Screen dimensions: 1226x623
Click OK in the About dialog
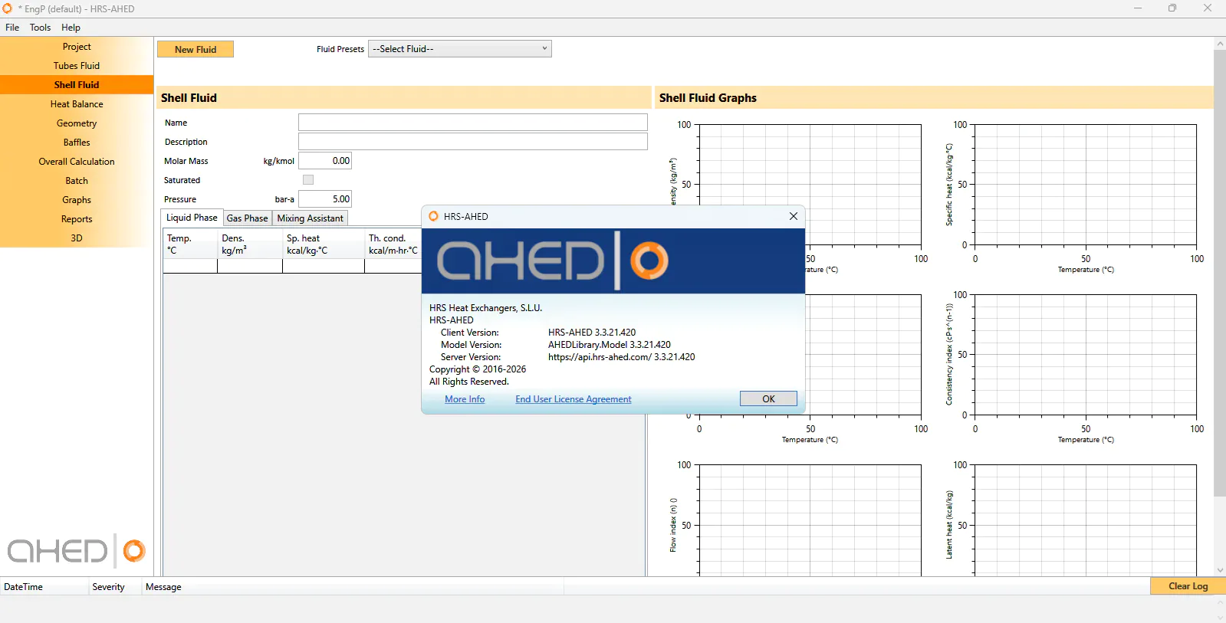(768, 398)
